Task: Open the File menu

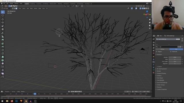Action: pyautogui.click(x=4, y=4)
